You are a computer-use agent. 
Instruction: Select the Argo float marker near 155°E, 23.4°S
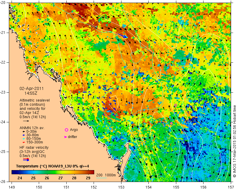(x=175, y=105)
